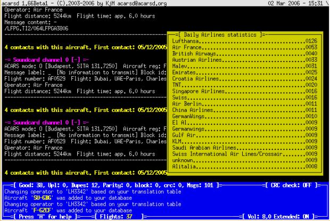Select the Swiss International Air Lines/Crossair row
The width and height of the screenshot is (330, 221).
click(x=245, y=154)
